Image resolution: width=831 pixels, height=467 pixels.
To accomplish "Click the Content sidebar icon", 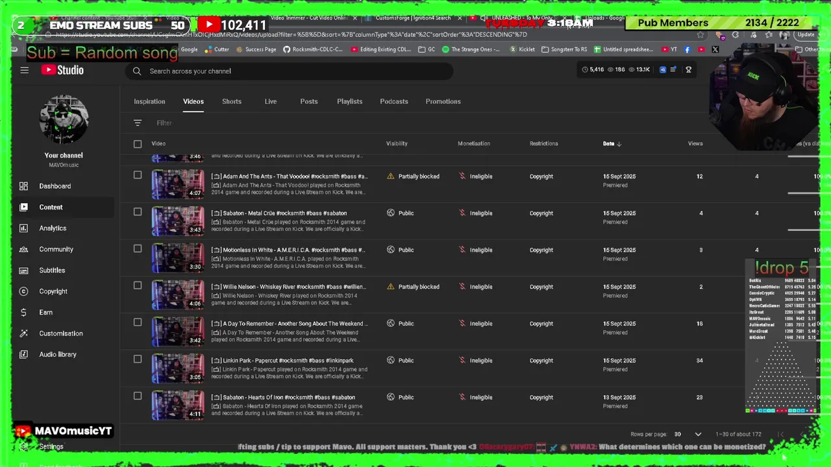I will point(23,207).
